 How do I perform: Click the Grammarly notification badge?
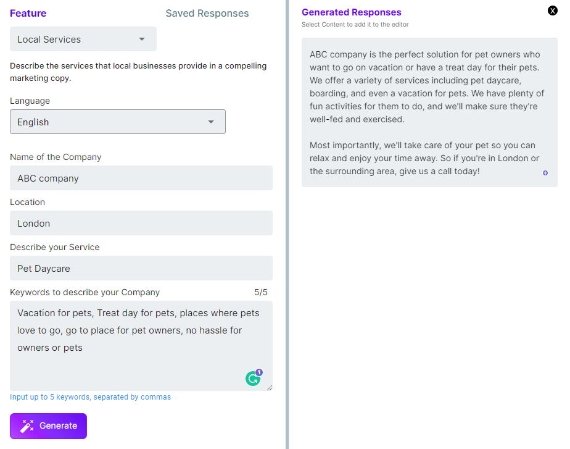[259, 372]
